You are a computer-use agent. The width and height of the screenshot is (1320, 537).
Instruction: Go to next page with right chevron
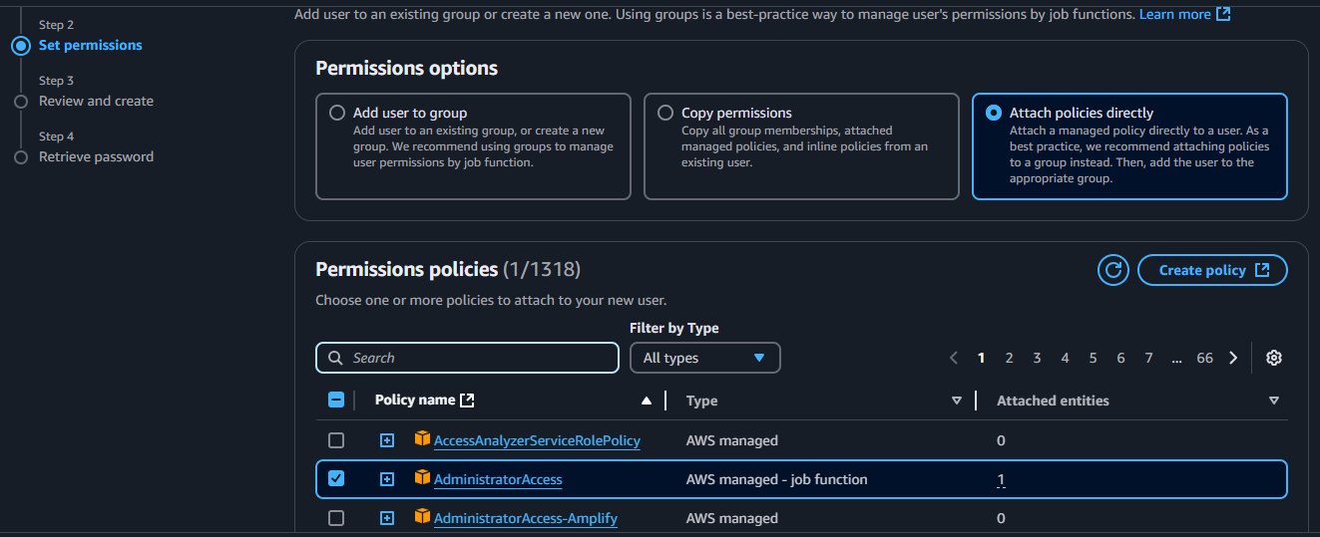(1233, 358)
